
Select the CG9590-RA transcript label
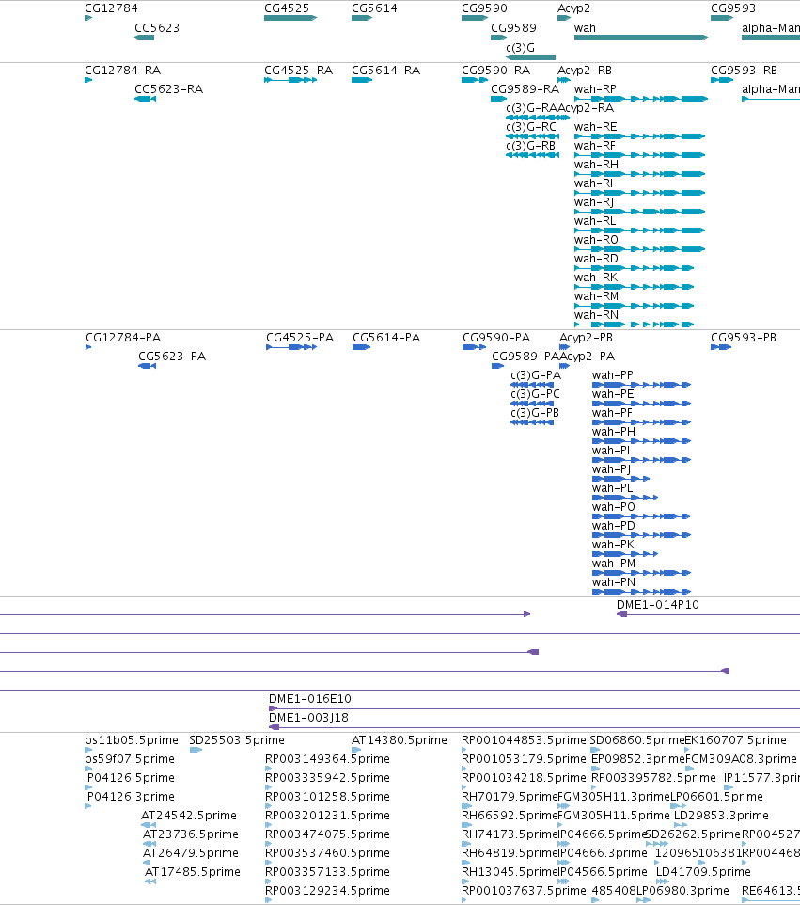pos(496,70)
